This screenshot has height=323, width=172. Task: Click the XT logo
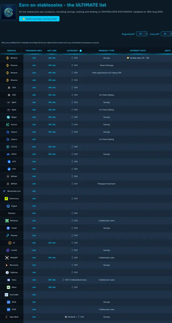click(10, 243)
